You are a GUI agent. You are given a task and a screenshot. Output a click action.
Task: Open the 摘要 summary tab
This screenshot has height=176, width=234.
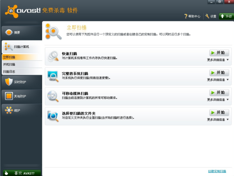21,32
